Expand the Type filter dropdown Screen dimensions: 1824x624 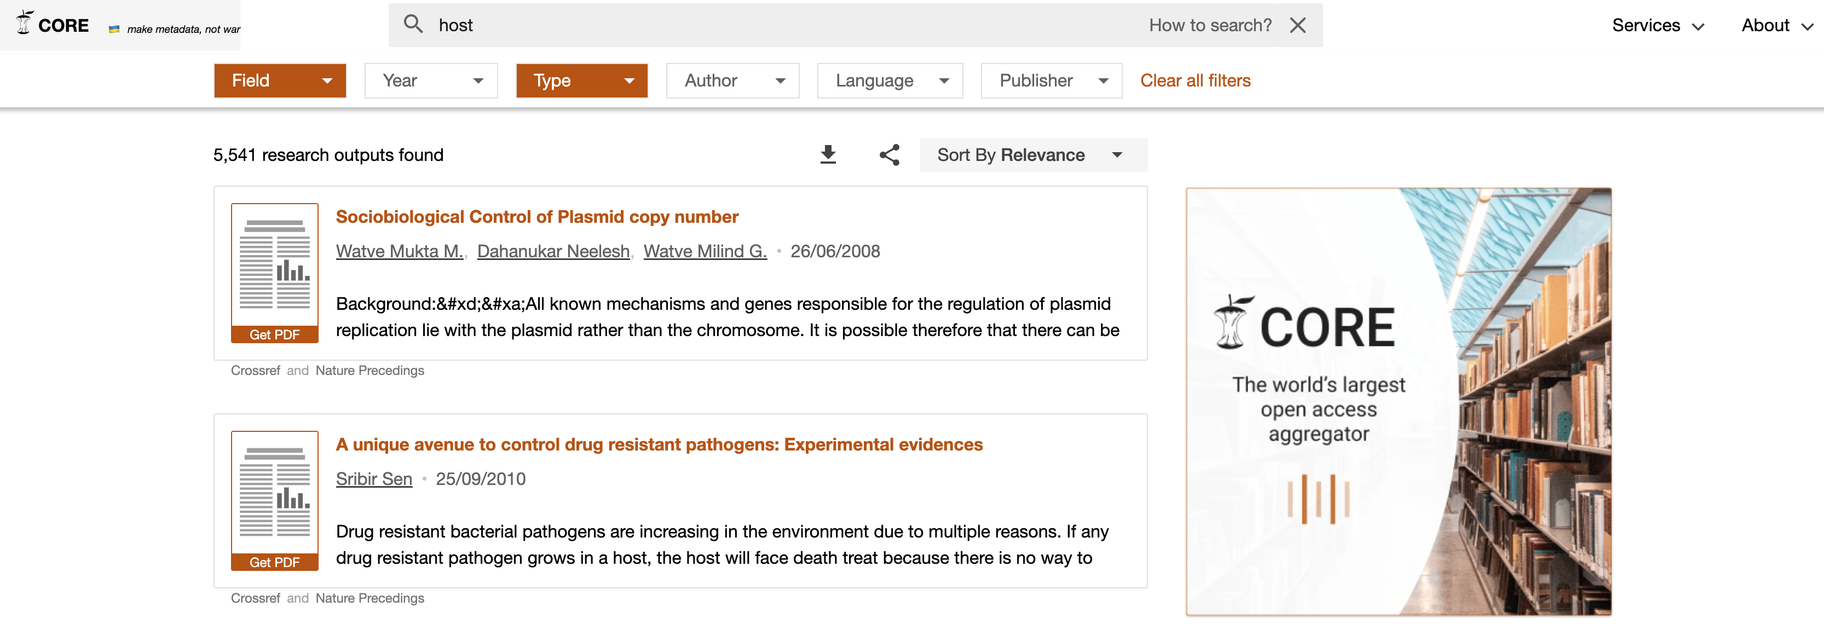coord(581,81)
